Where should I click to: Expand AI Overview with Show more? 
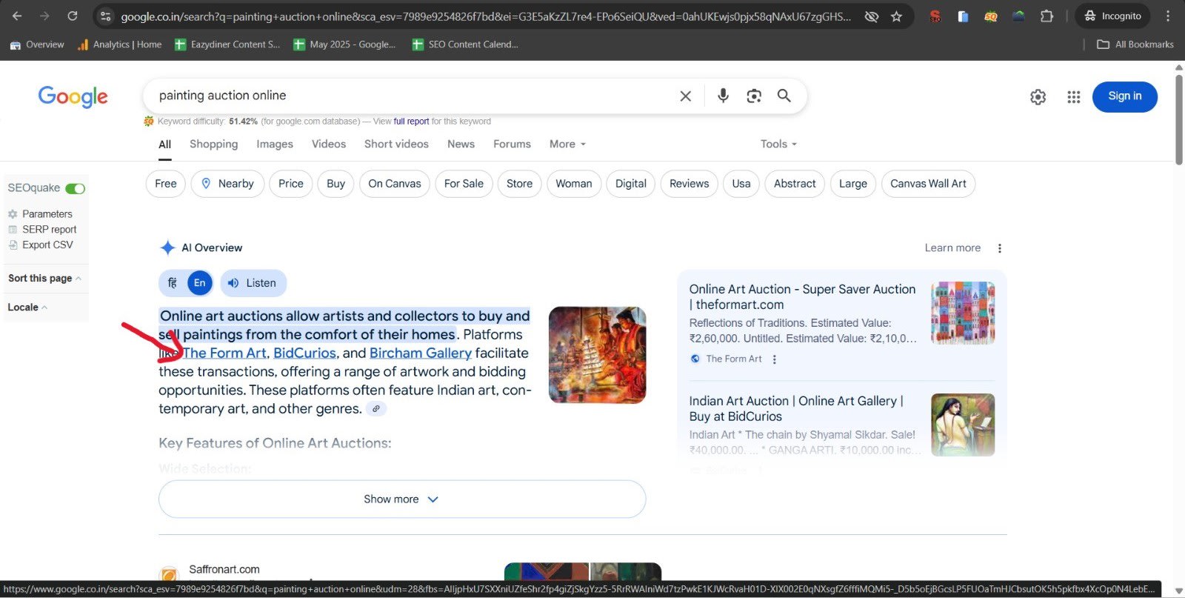[401, 499]
